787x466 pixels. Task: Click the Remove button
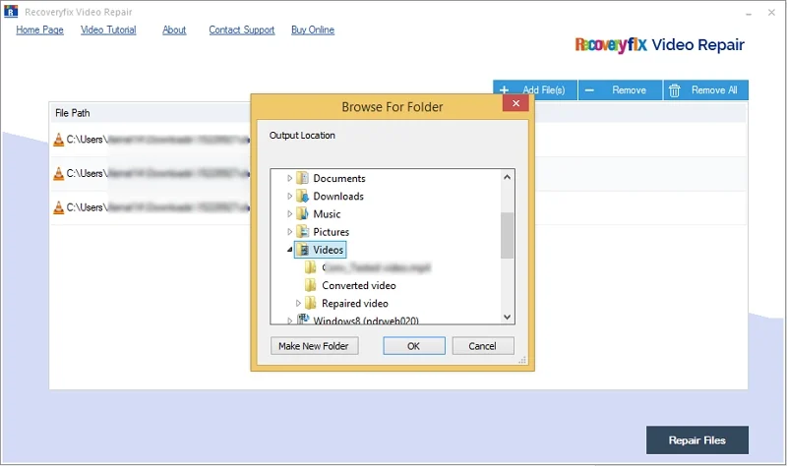621,90
